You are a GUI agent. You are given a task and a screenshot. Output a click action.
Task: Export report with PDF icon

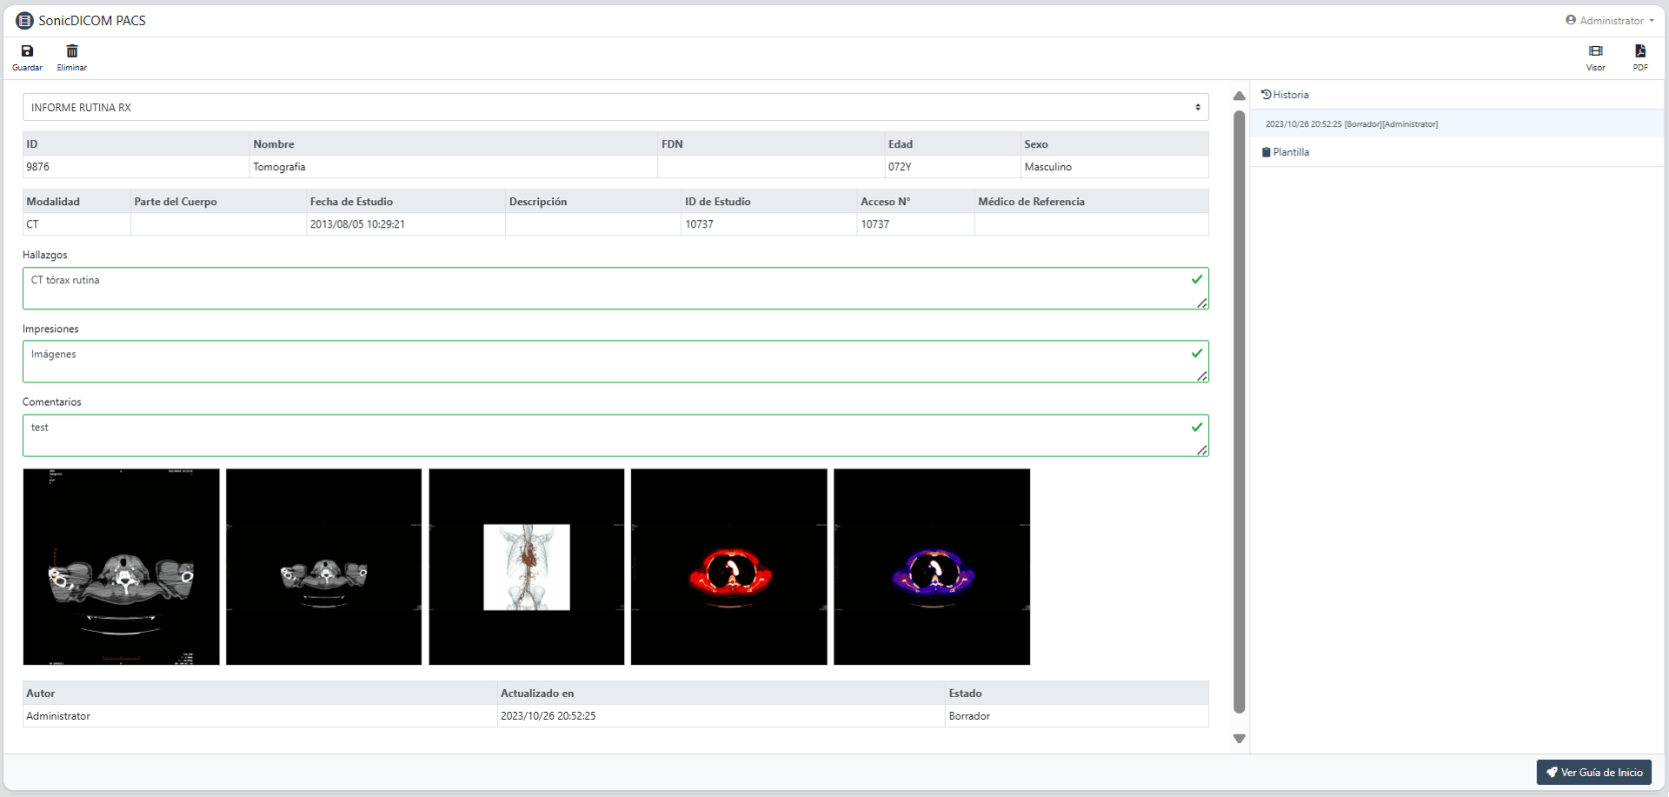(x=1640, y=51)
